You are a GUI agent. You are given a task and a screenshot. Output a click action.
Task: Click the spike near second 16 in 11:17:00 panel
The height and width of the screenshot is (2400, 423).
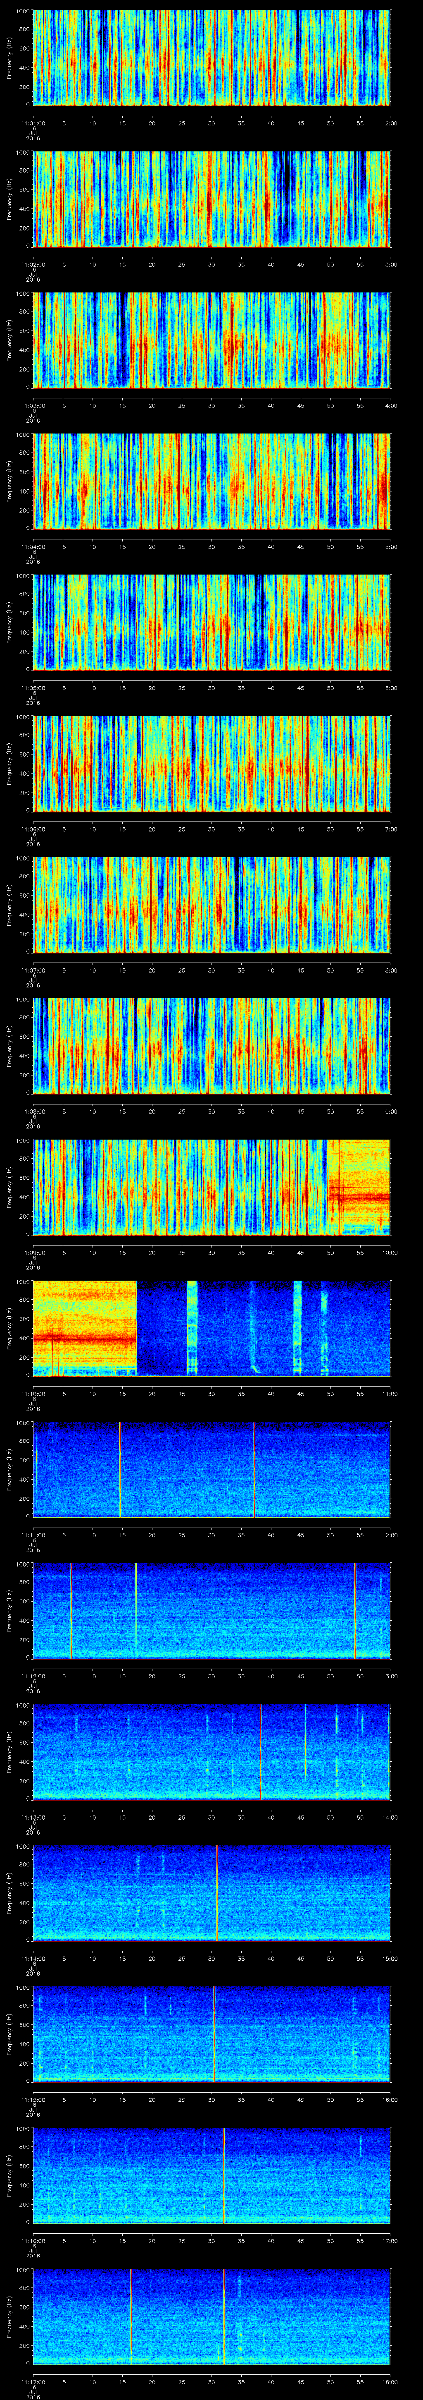tap(131, 2316)
